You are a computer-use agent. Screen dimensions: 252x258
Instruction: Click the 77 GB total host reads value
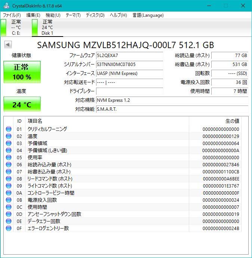230,56
